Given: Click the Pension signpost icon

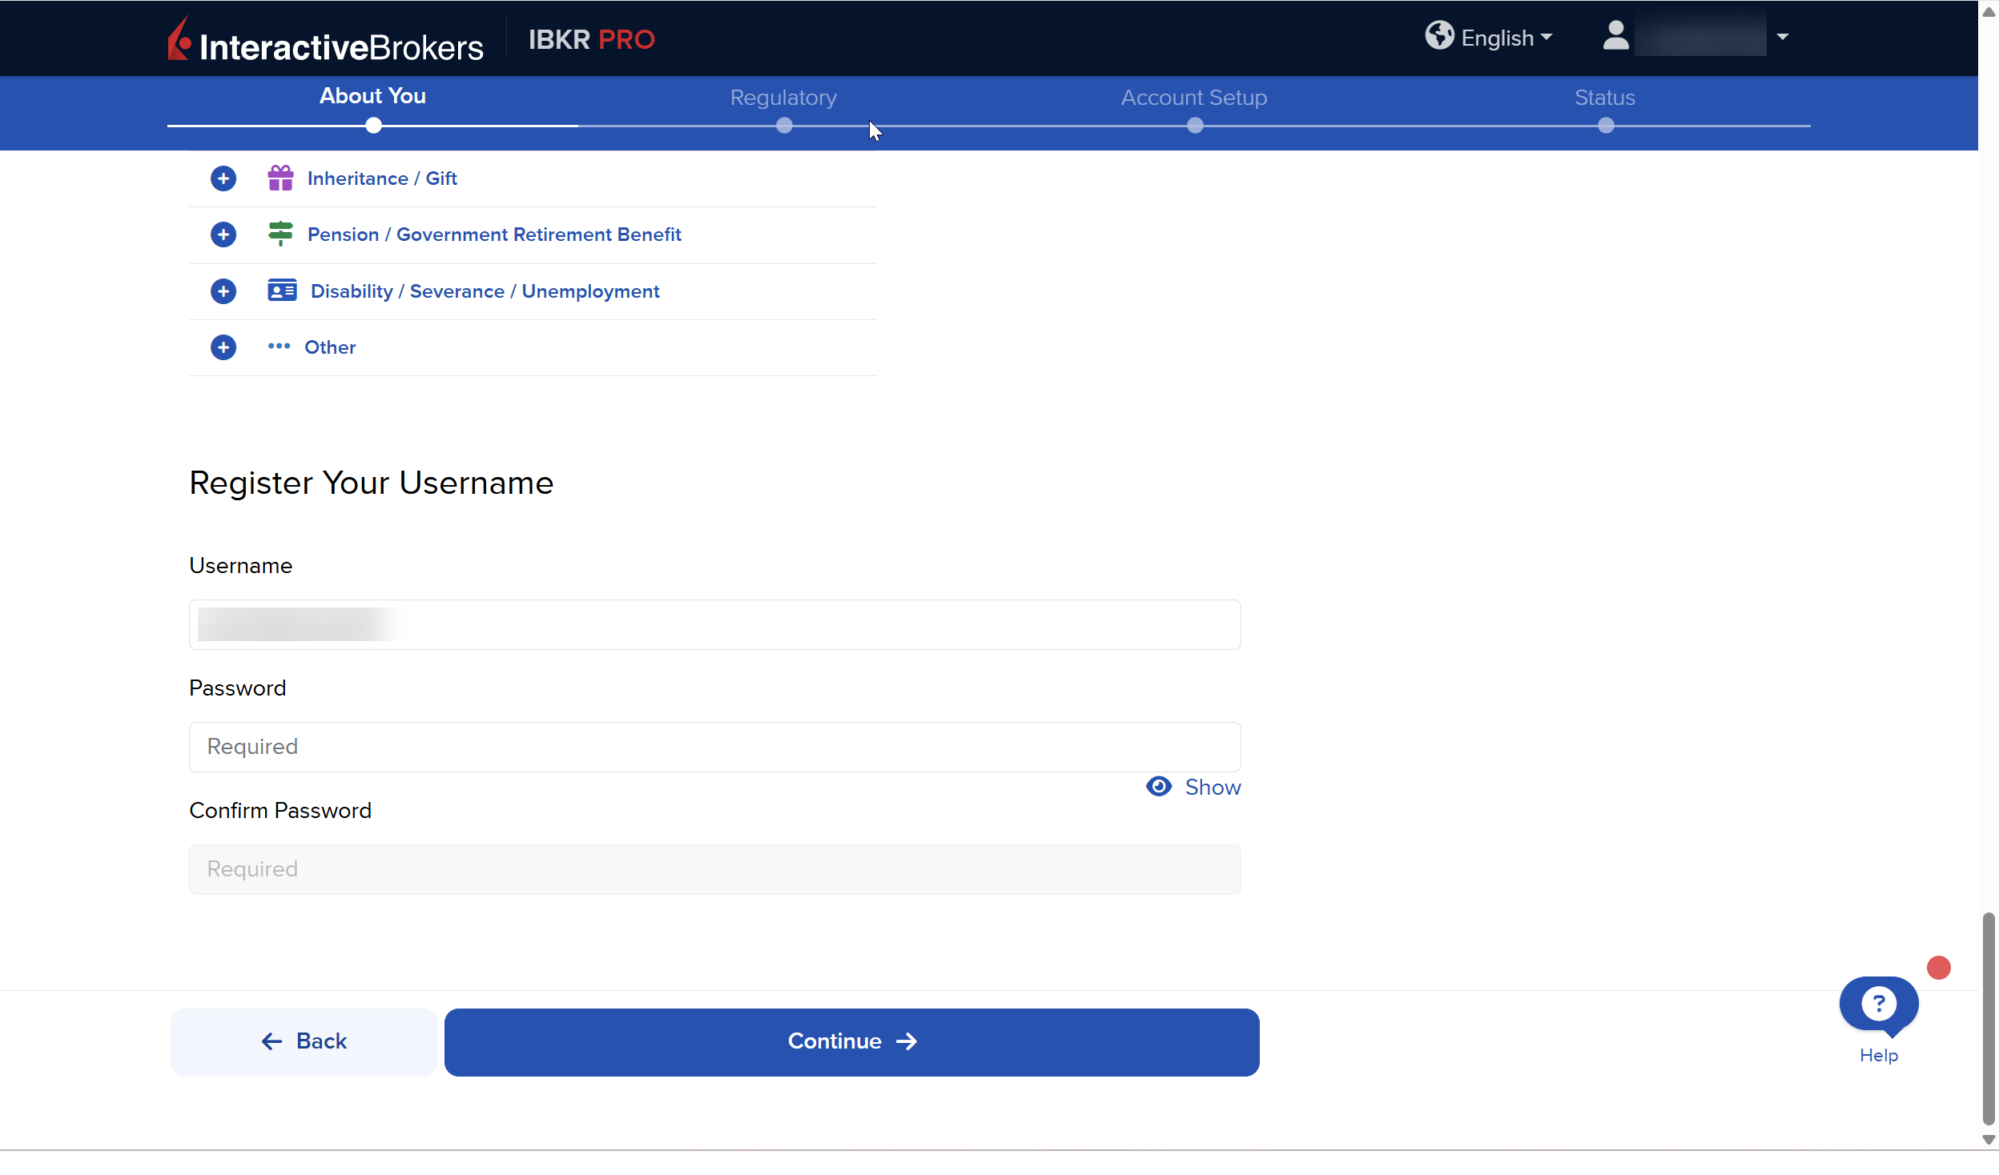Looking at the screenshot, I should tap(280, 234).
